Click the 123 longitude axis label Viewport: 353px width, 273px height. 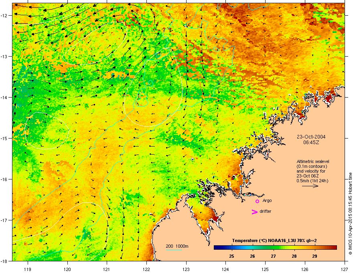(186, 269)
